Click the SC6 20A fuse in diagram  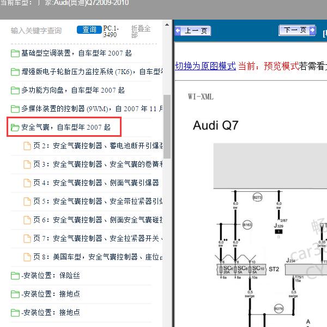[226, 269]
